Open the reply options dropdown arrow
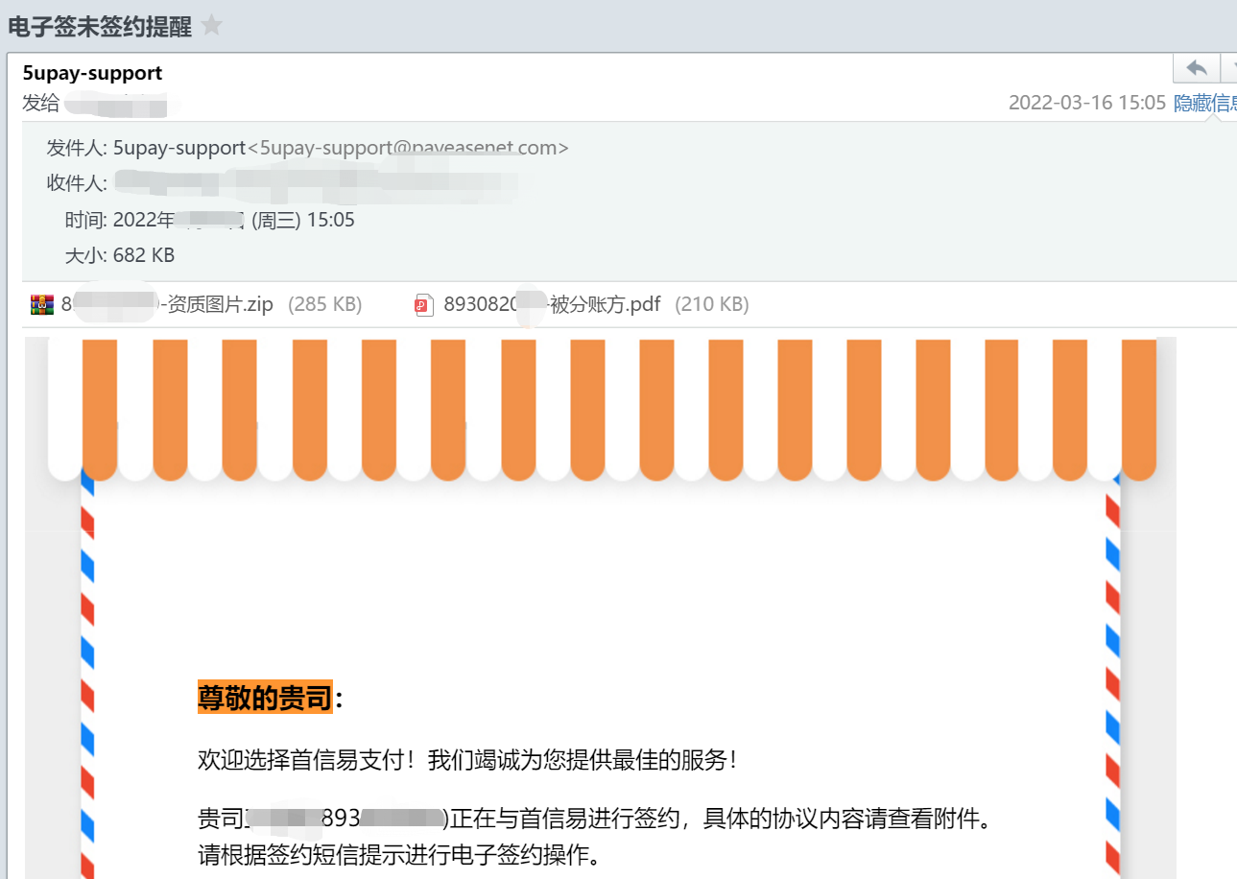 [x=1229, y=69]
